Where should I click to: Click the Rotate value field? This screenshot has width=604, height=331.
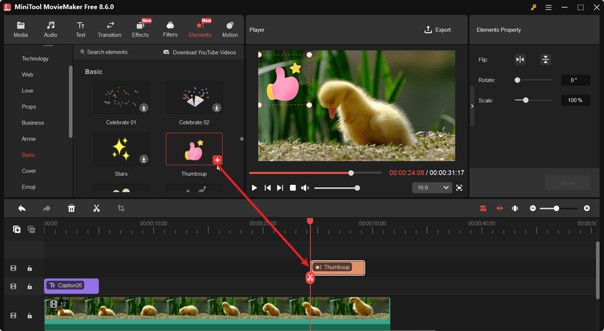pos(575,80)
